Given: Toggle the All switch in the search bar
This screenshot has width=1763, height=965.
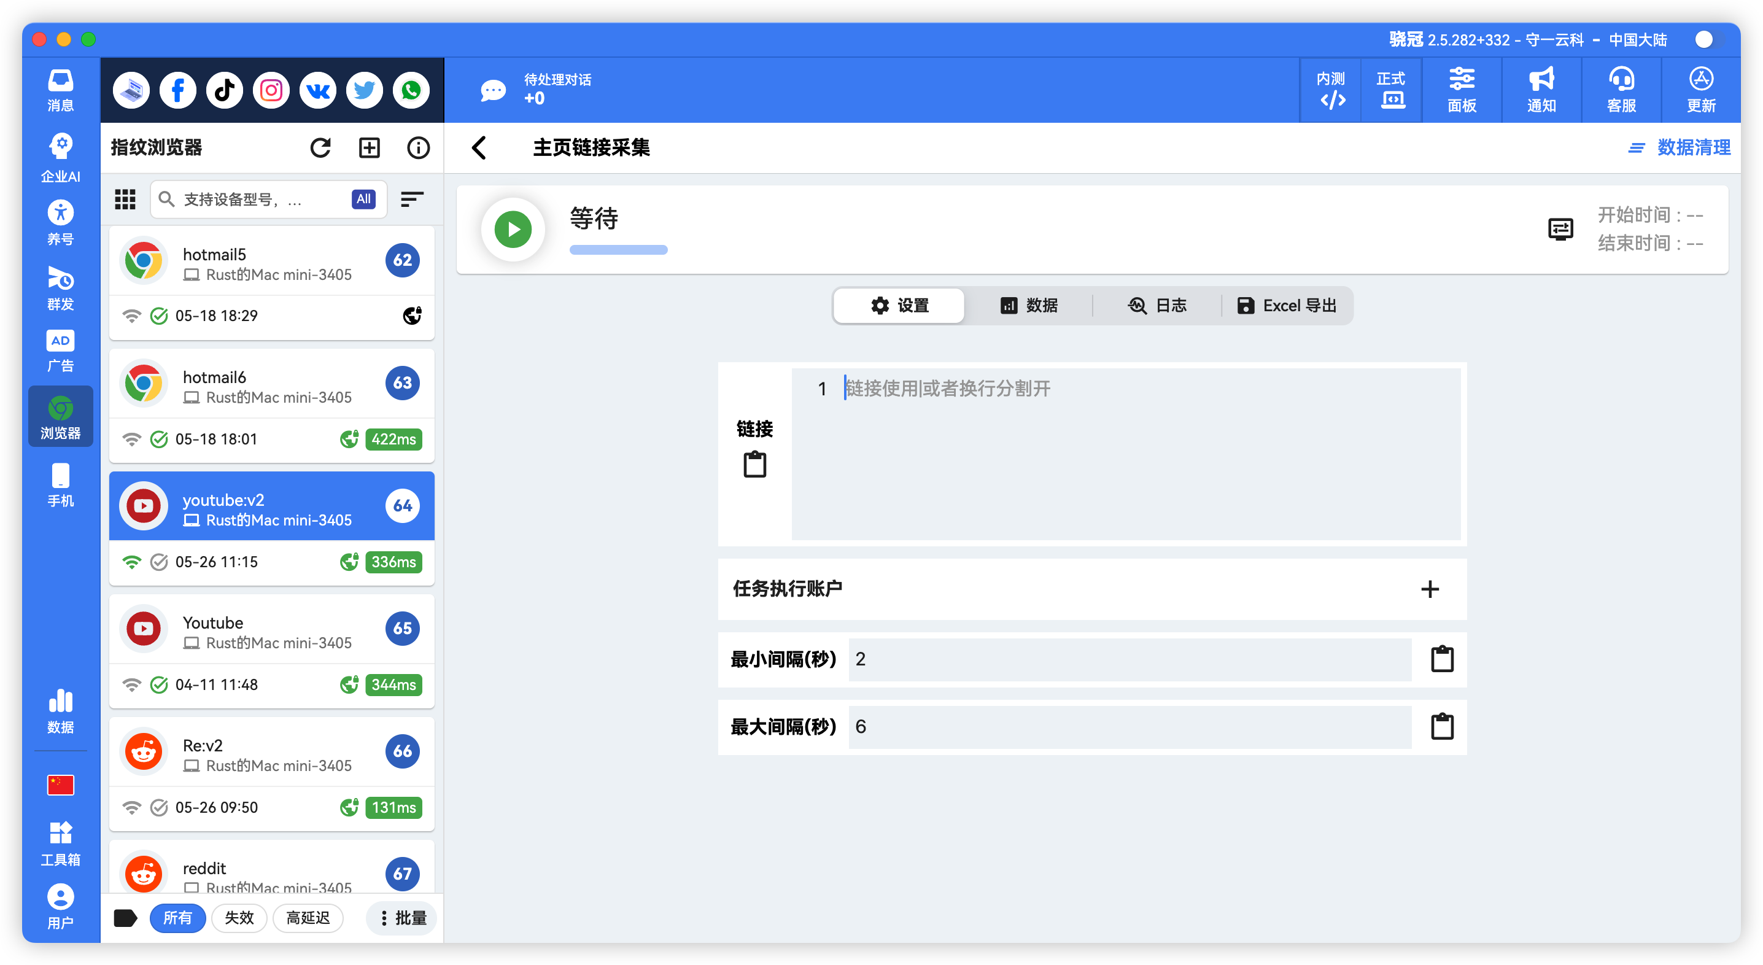Looking at the screenshot, I should [x=363, y=199].
